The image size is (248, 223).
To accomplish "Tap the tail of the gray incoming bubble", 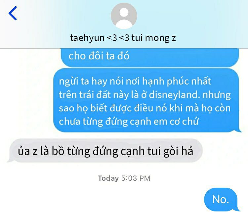I will point(10,160).
